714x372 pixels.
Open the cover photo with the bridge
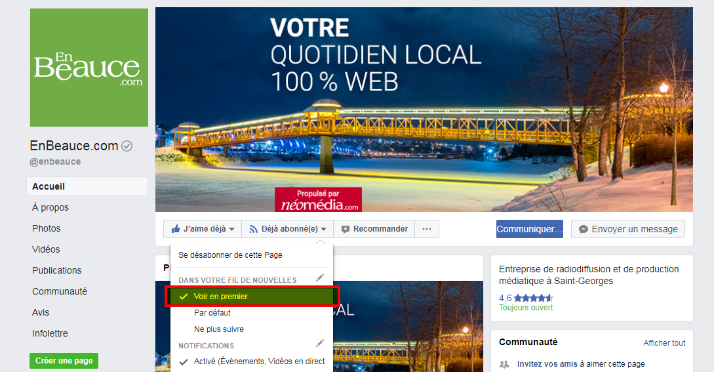pyautogui.click(x=424, y=110)
